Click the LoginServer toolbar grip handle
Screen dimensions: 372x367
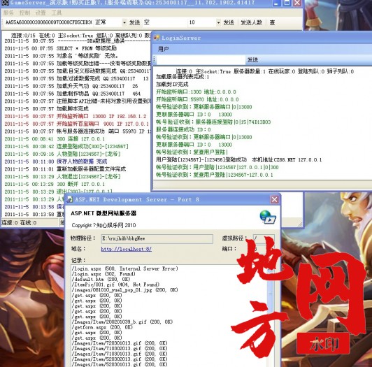coord(155,60)
